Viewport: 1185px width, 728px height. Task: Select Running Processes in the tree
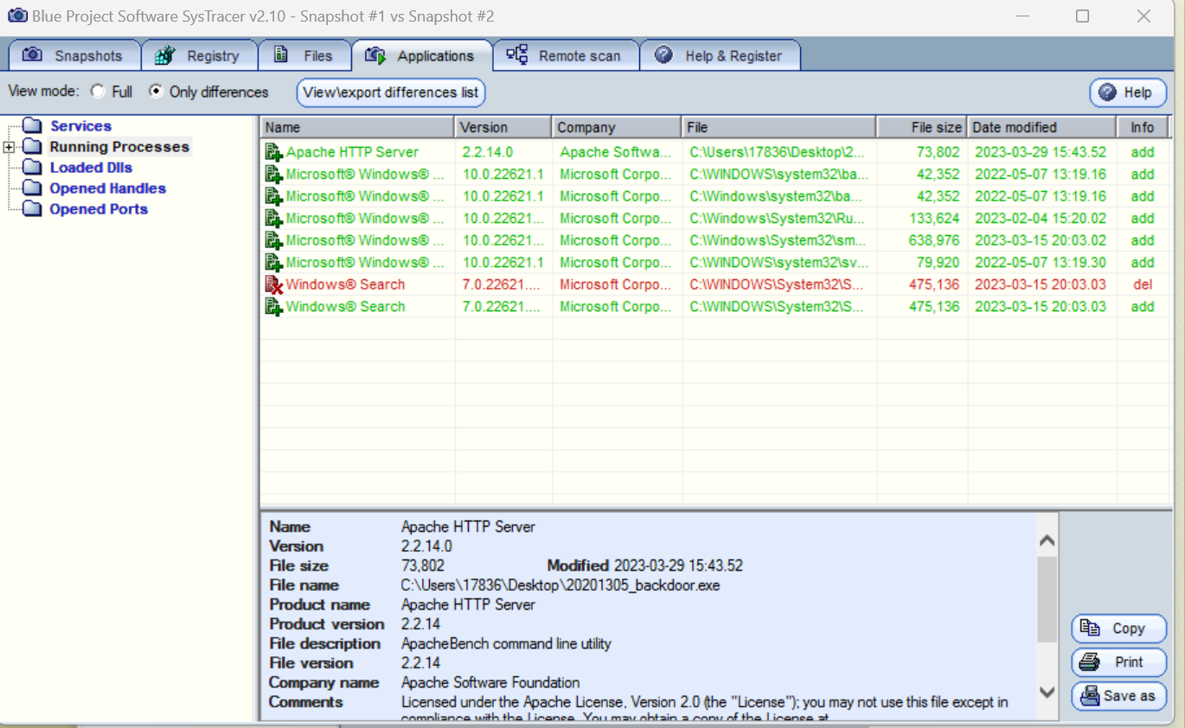(x=119, y=147)
